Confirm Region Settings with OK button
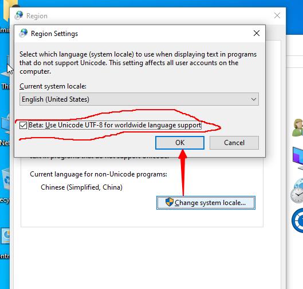The image size is (303, 289). coord(180,143)
